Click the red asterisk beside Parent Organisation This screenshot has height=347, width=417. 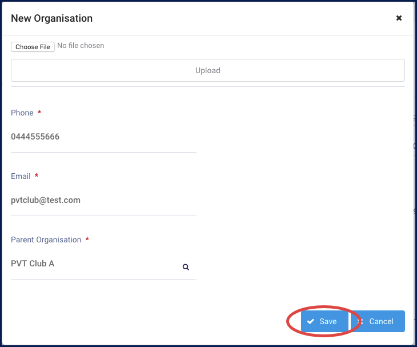(x=87, y=239)
